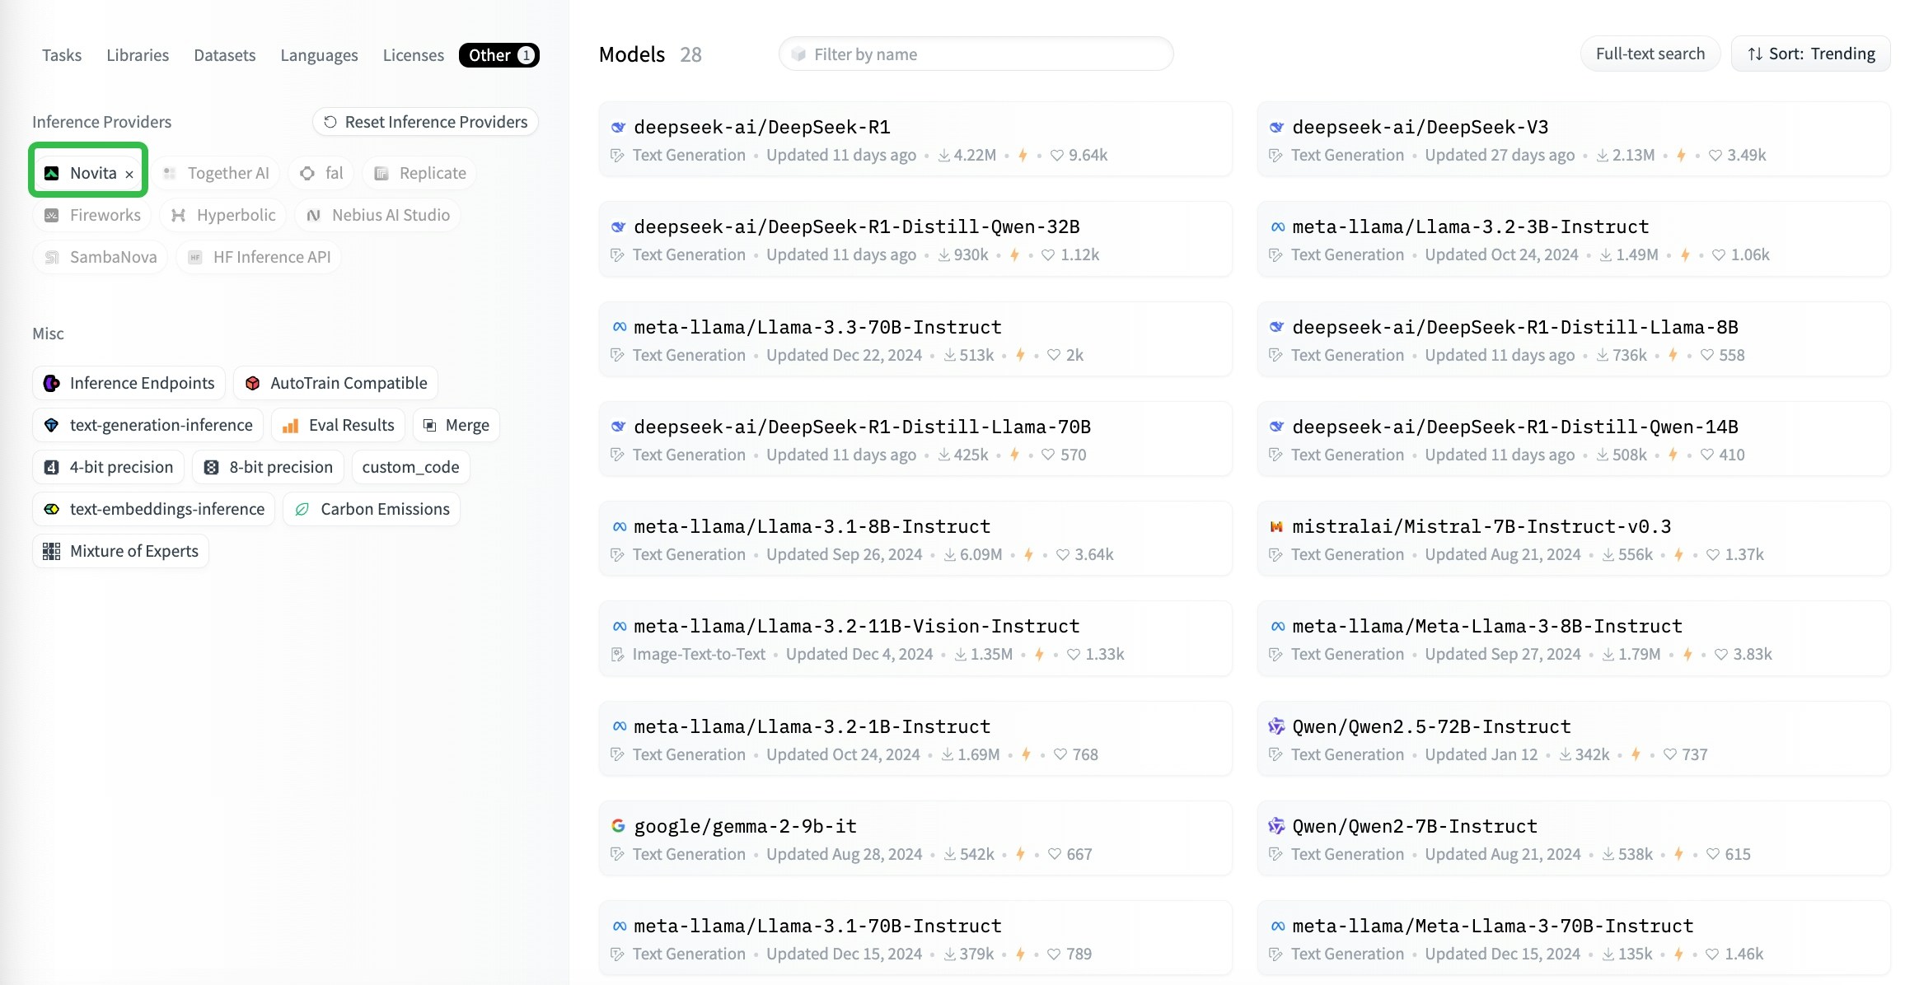Enable the Fireworks provider filter

pos(92,215)
